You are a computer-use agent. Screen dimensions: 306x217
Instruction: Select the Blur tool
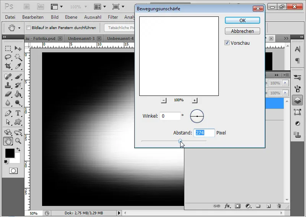[8, 103]
